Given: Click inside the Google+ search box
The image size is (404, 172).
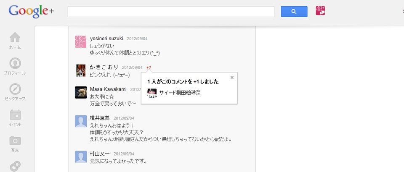Looking at the screenshot, I should (171, 12).
